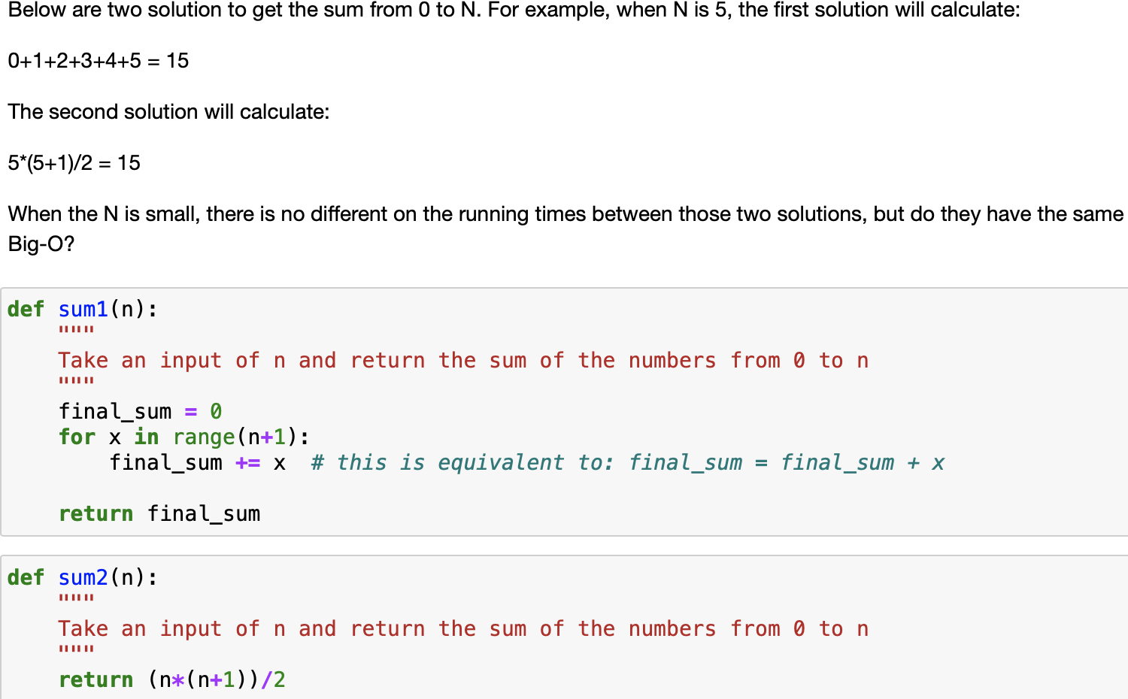Click the return final_sum statement
The height and width of the screenshot is (699, 1128).
(x=159, y=513)
